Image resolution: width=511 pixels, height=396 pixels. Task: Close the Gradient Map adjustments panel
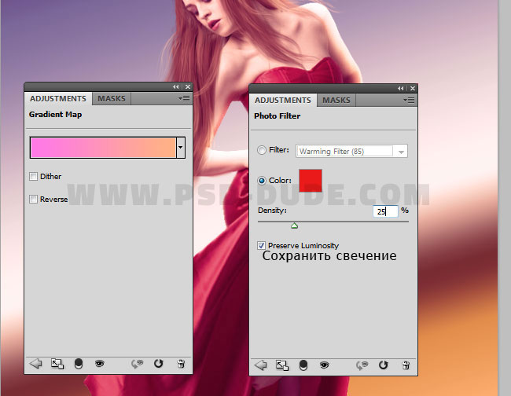[x=188, y=87]
